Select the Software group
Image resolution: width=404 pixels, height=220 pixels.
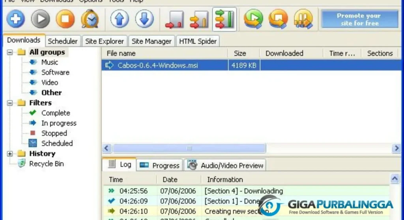[x=55, y=72]
